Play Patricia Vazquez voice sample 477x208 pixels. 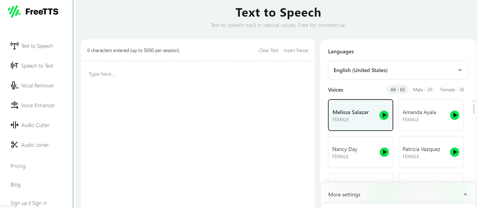click(454, 152)
